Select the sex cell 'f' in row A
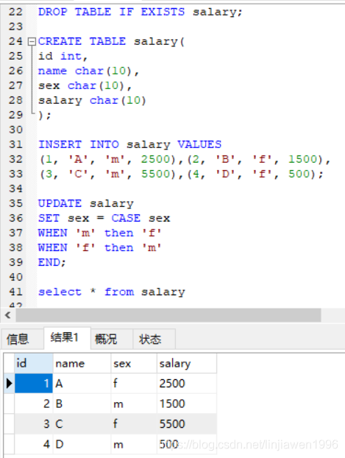 pos(134,383)
